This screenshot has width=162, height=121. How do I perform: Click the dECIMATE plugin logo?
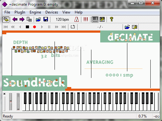pyautogui.click(x=130, y=37)
